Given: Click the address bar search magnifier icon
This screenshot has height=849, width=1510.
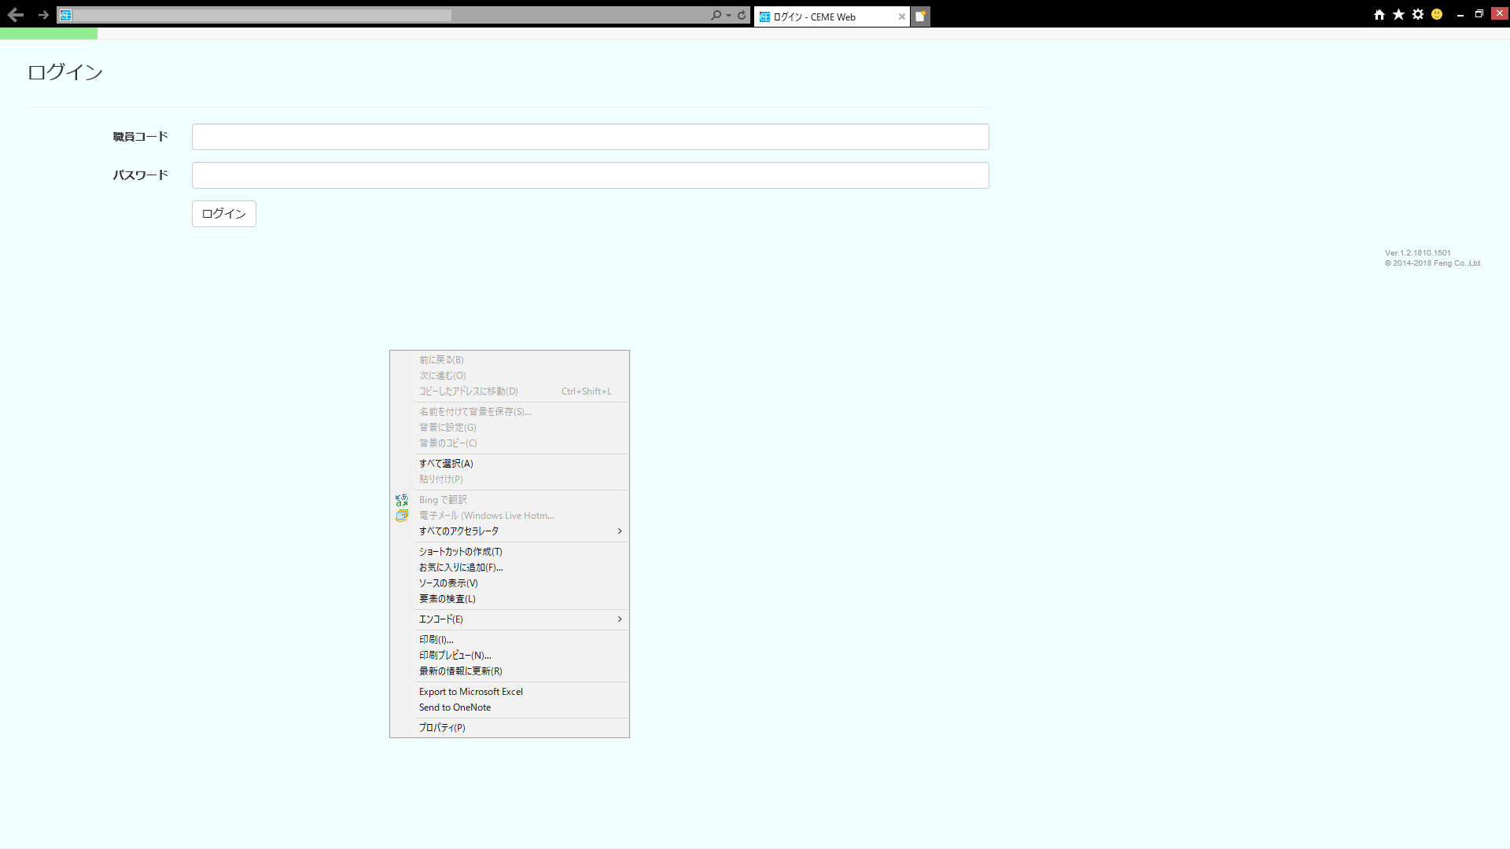Looking at the screenshot, I should 715,15.
